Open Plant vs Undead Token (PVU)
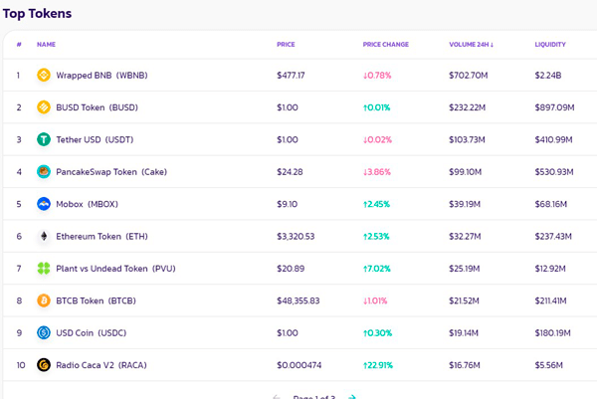Screen dimensions: 597x399 tap(115, 269)
